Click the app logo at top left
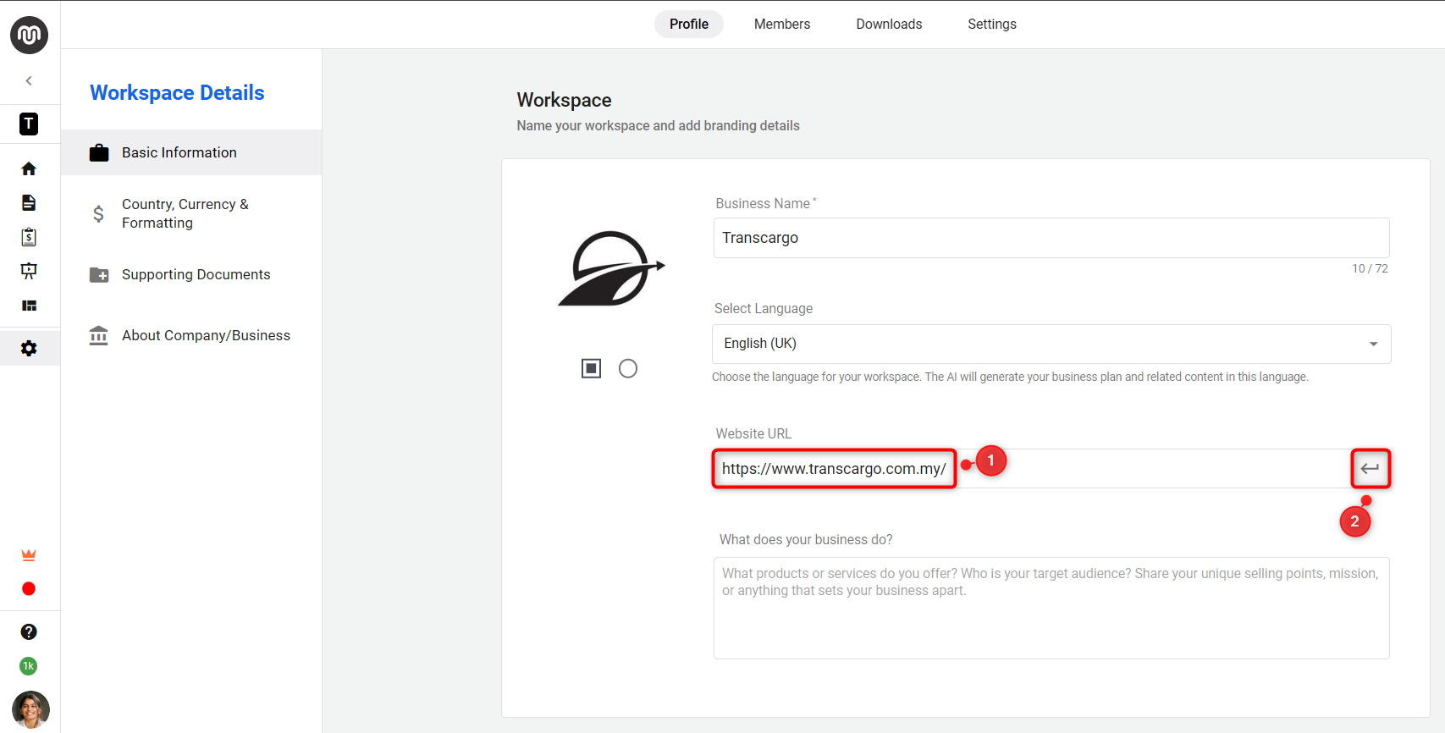 coord(29,35)
